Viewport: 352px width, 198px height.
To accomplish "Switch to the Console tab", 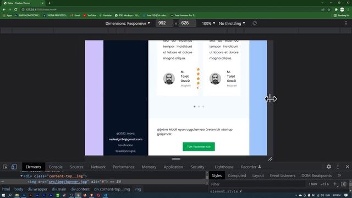I will 56,167.
